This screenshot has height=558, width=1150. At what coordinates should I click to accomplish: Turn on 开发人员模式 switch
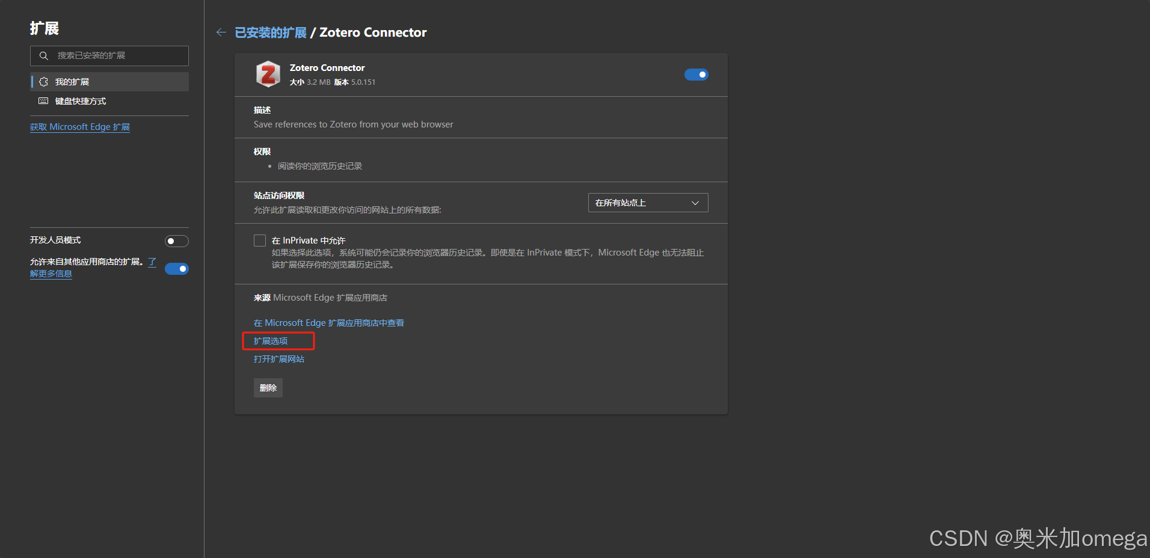pyautogui.click(x=177, y=241)
